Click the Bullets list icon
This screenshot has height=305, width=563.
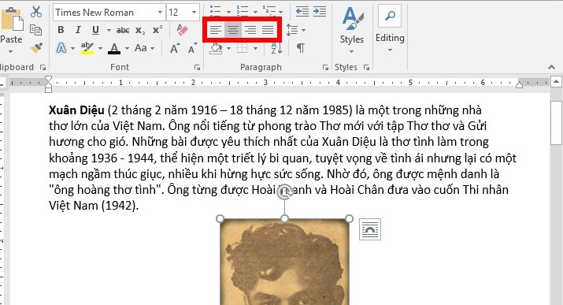pos(215,11)
